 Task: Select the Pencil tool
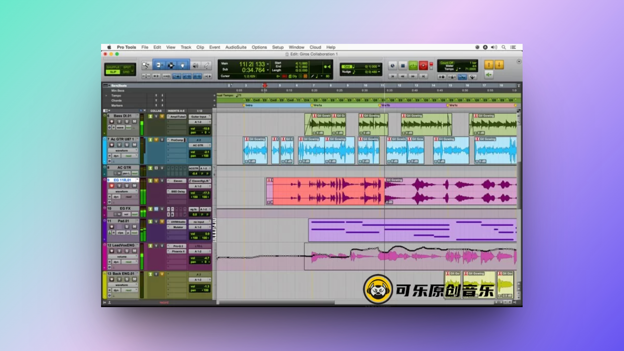tap(206, 65)
